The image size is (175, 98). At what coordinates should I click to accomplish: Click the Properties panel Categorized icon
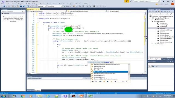click(150, 66)
